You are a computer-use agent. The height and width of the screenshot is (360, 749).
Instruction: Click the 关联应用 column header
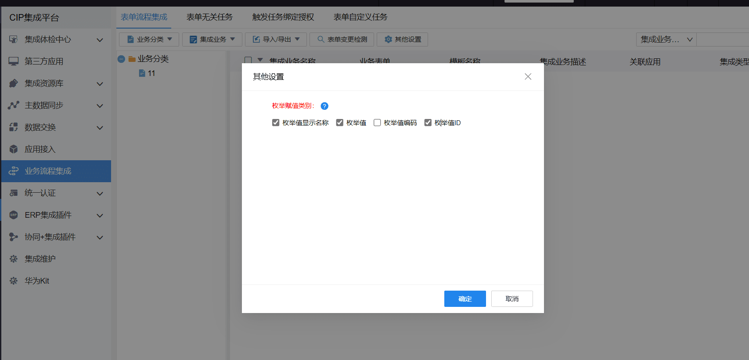pyautogui.click(x=645, y=62)
